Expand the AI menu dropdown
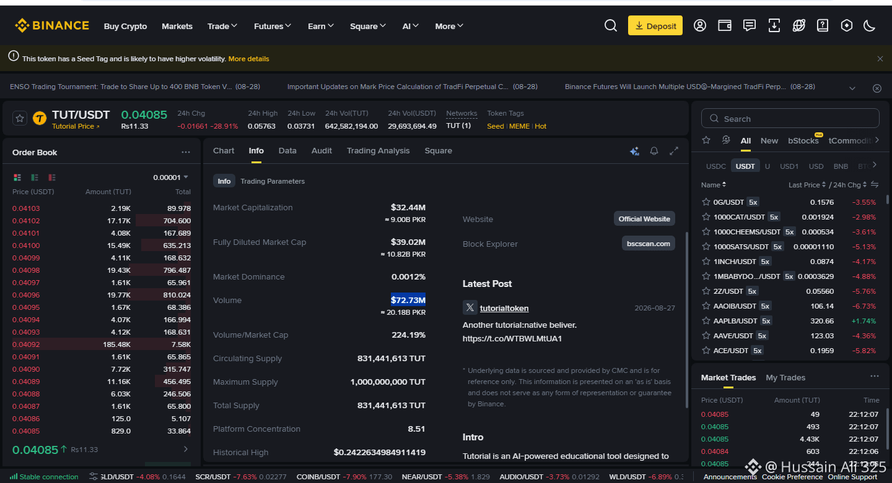This screenshot has height=483, width=892. pos(411,26)
